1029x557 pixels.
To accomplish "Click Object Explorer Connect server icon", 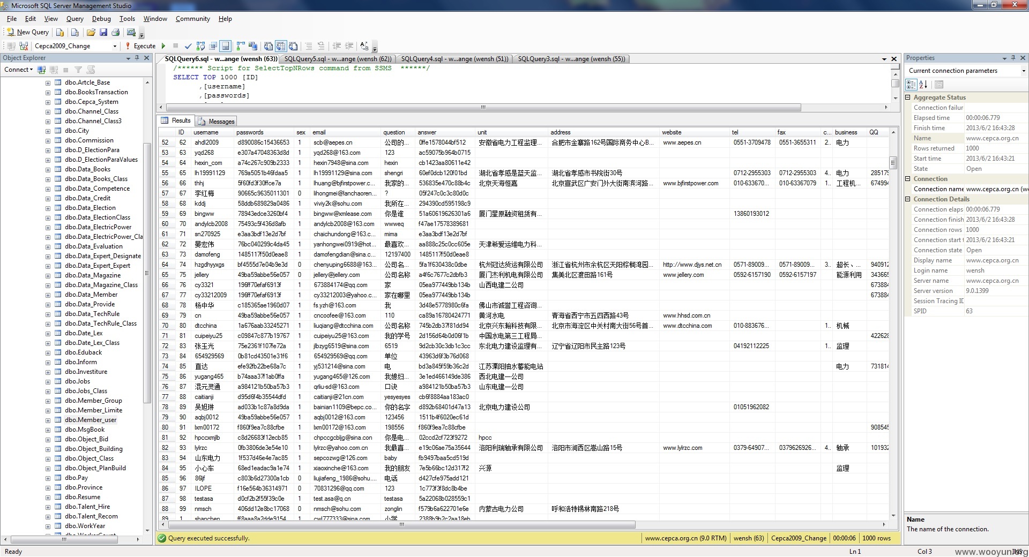I will [41, 70].
